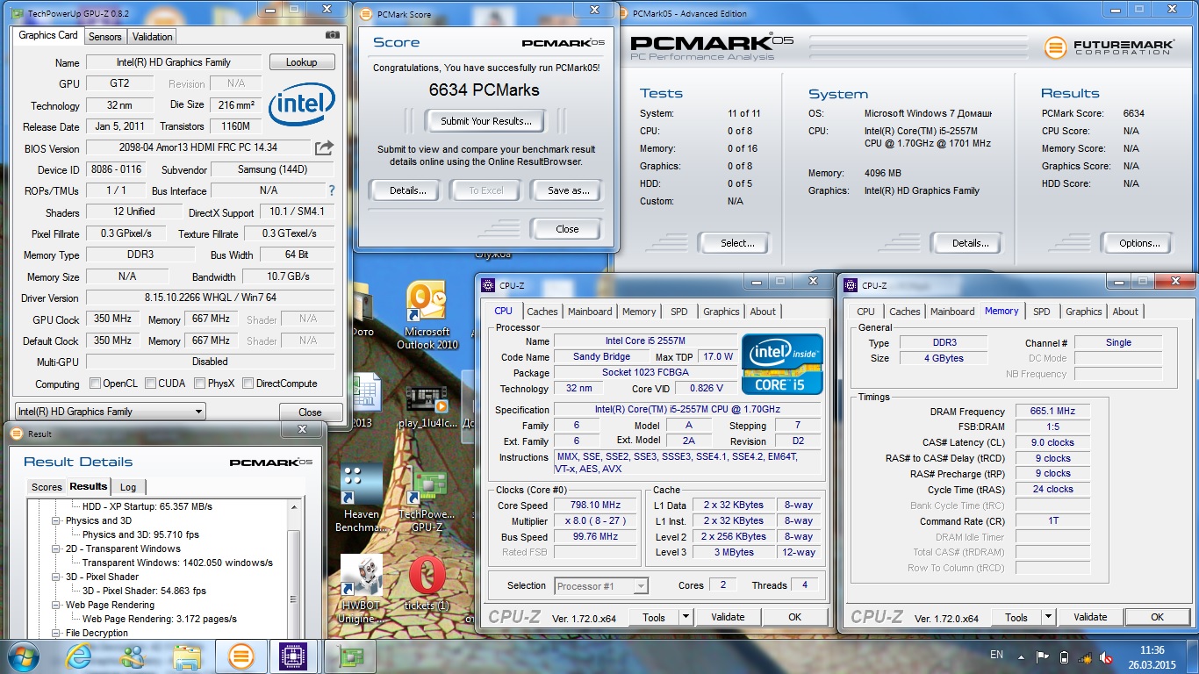This screenshot has width=1199, height=674.
Task: Open the Processor #1 selection dropdown
Action: [x=601, y=586]
